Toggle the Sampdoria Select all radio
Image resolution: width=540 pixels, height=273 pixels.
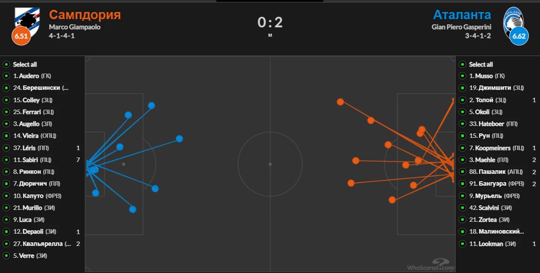point(6,64)
